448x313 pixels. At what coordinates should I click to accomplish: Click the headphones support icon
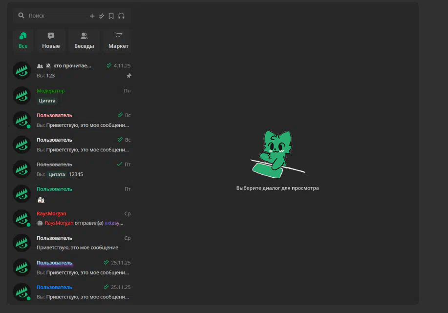click(121, 16)
